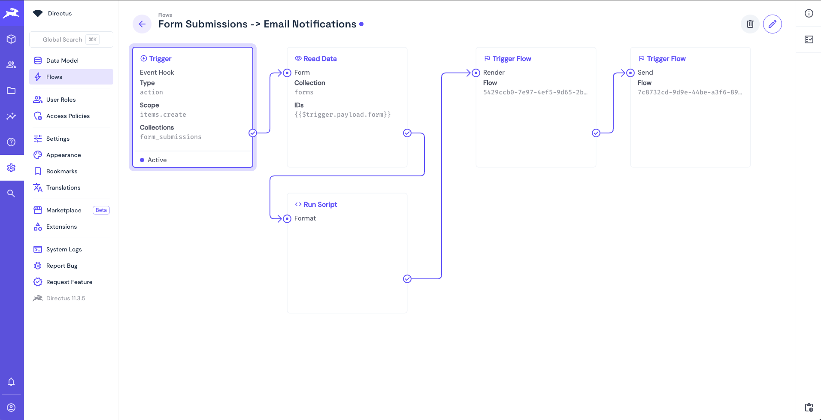This screenshot has height=420, width=821.
Task: Open the flow logs sidebar icon
Action: tap(809, 39)
